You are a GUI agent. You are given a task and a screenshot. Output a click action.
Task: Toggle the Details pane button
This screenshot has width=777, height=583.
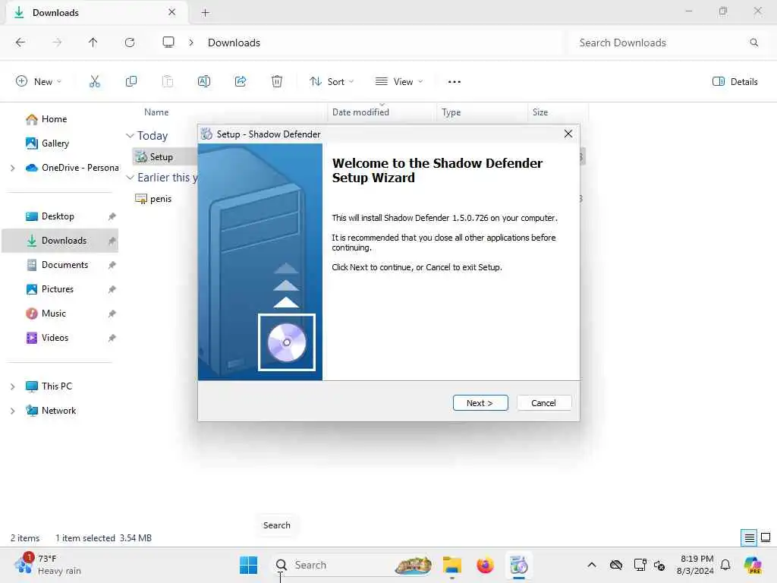pos(735,82)
